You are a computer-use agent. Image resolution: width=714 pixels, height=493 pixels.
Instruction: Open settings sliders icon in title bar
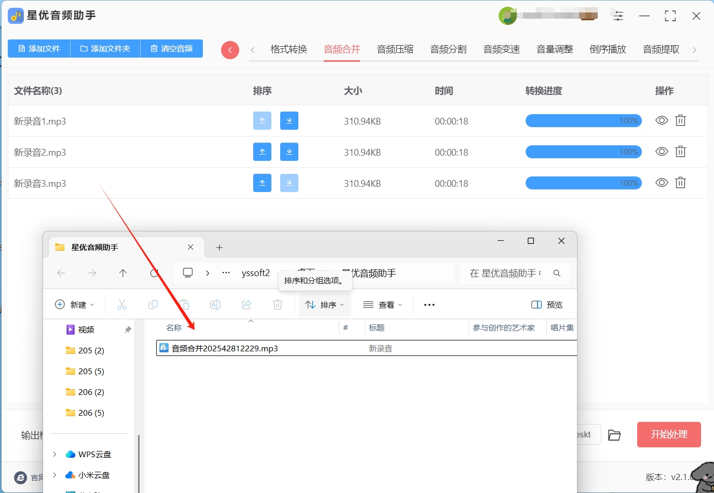click(619, 16)
